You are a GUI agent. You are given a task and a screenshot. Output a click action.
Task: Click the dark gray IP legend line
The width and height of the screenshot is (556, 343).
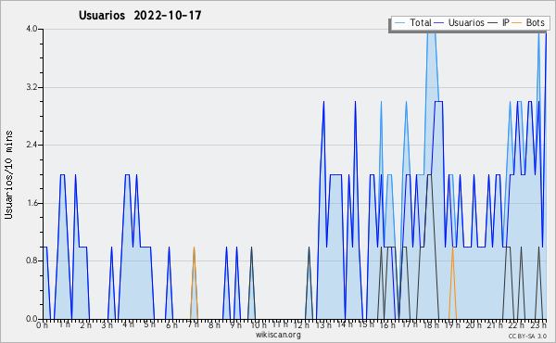(x=493, y=23)
